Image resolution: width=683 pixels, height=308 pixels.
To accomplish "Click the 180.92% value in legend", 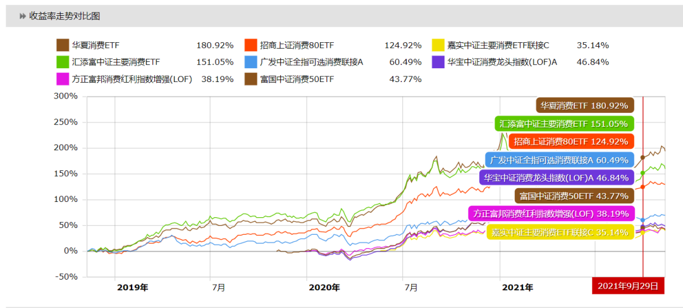I will pyautogui.click(x=215, y=45).
